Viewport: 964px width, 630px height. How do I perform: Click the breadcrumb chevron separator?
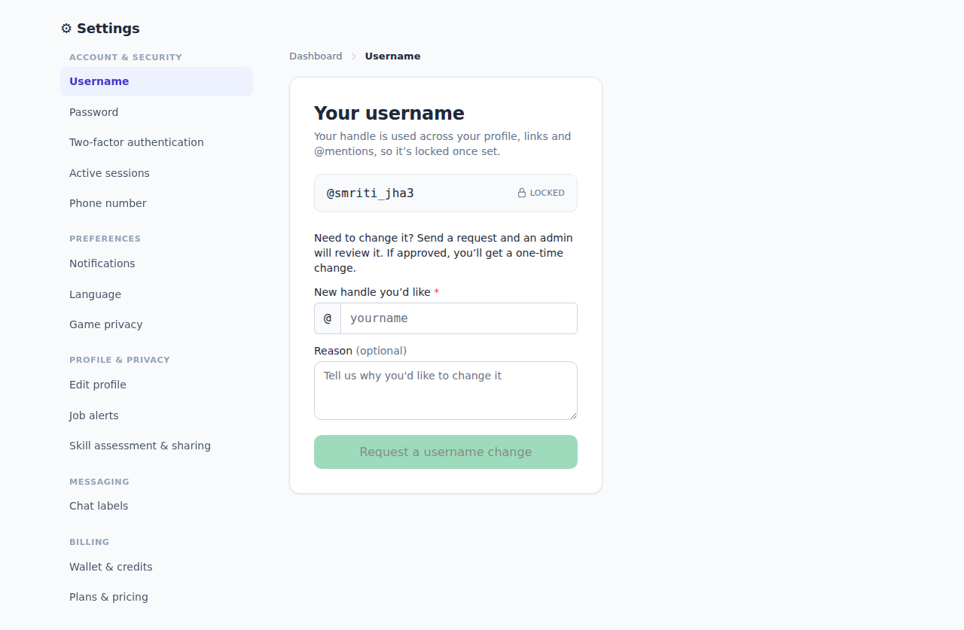coord(354,56)
